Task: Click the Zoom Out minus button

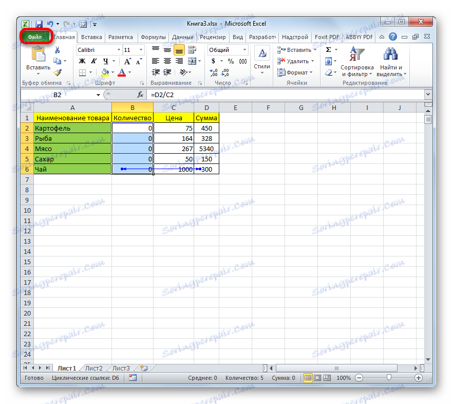Action: 359,378
